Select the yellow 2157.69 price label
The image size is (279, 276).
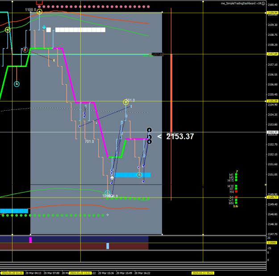(x=273, y=54)
